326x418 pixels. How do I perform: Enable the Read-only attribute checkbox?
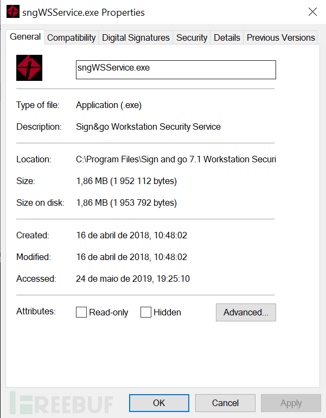82,312
